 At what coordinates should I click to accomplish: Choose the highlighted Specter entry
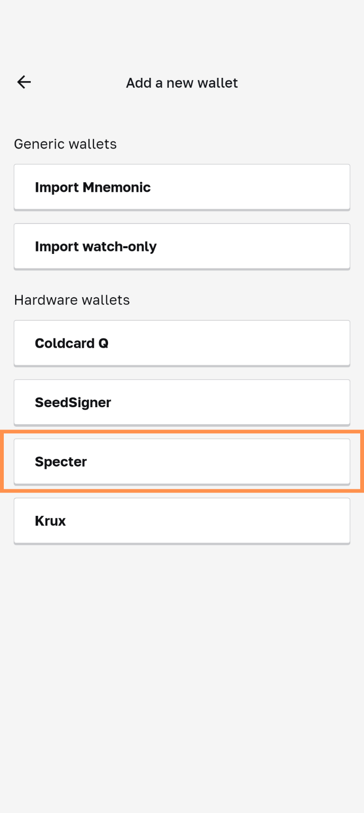coord(182,461)
